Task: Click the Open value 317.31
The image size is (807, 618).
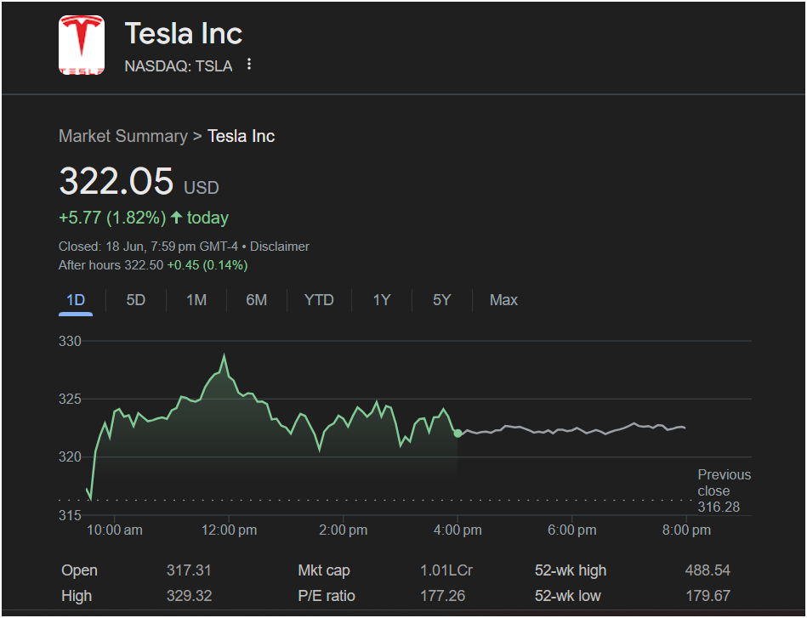Action: pyautogui.click(x=189, y=570)
